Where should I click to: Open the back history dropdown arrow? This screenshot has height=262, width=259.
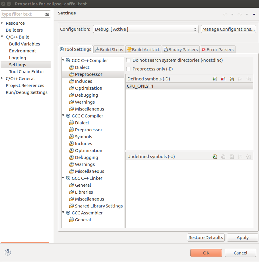click(x=232, y=14)
